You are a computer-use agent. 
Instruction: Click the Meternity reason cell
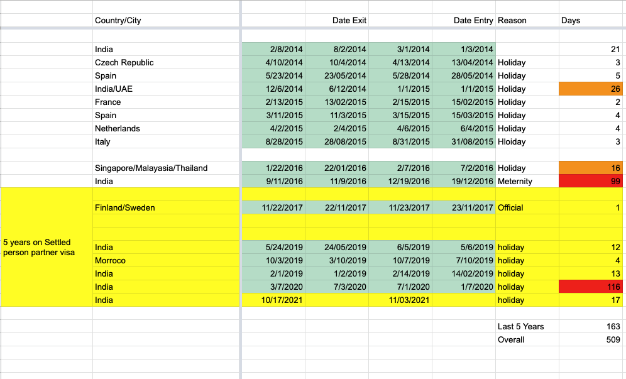click(x=527, y=181)
